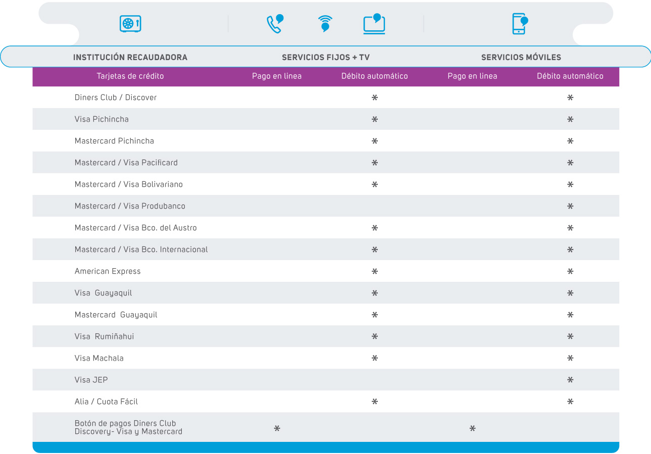Viewport: 651px width, 454px height.
Task: Click Alia / Cuota Fácil fixed-services asterisk
Action: coord(375,402)
